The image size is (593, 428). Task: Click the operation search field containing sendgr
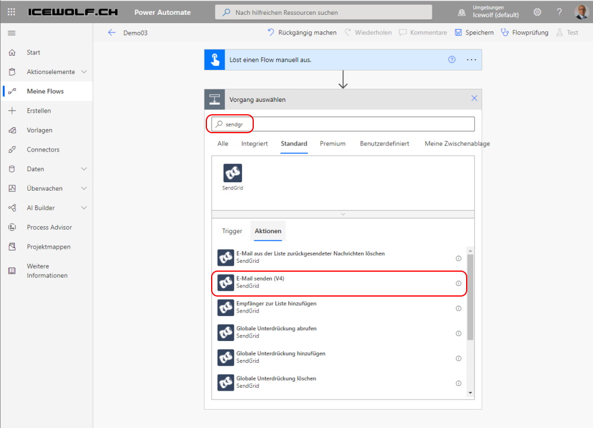[x=343, y=124]
